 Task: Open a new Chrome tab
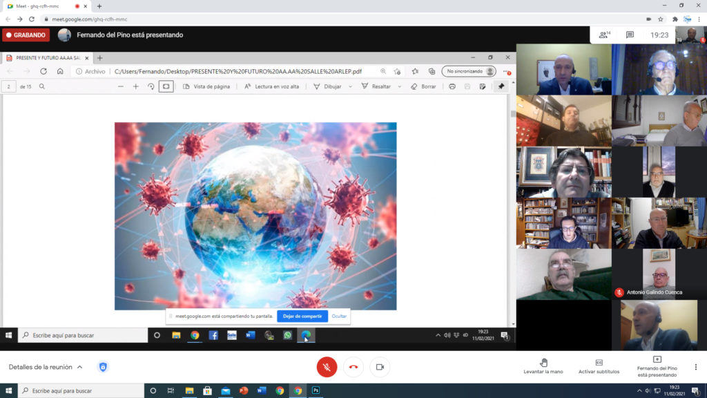tap(99, 6)
